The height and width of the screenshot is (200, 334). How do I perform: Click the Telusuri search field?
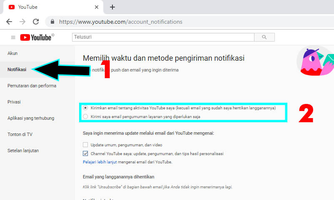pos(163,37)
